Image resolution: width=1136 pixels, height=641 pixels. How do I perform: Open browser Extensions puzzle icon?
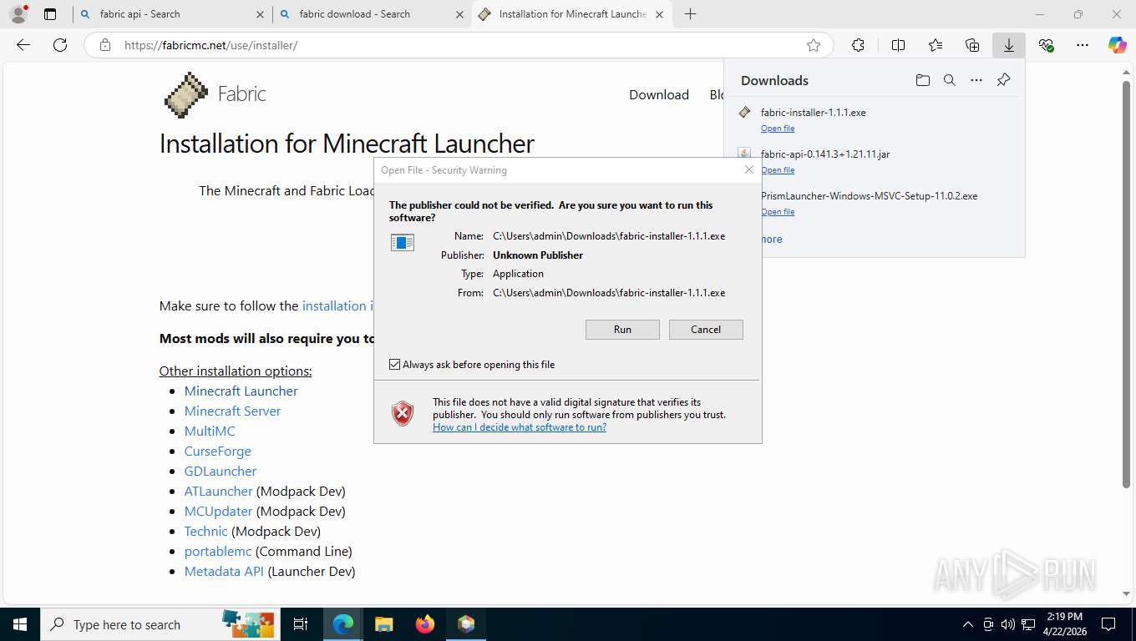click(858, 45)
